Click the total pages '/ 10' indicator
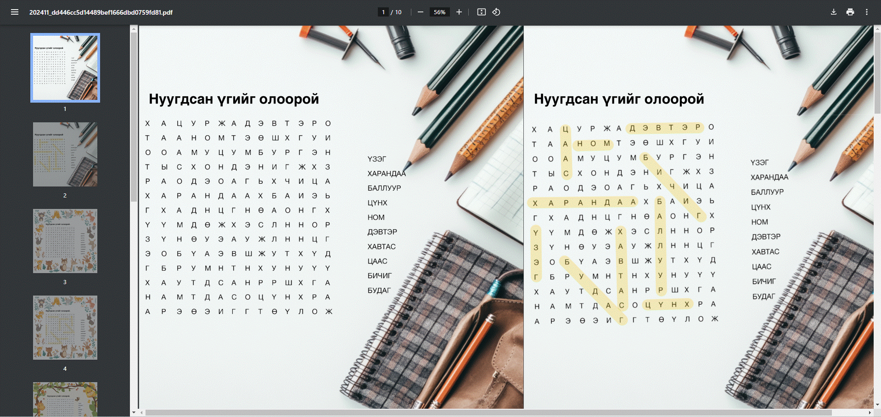The height and width of the screenshot is (417, 881). (x=396, y=12)
